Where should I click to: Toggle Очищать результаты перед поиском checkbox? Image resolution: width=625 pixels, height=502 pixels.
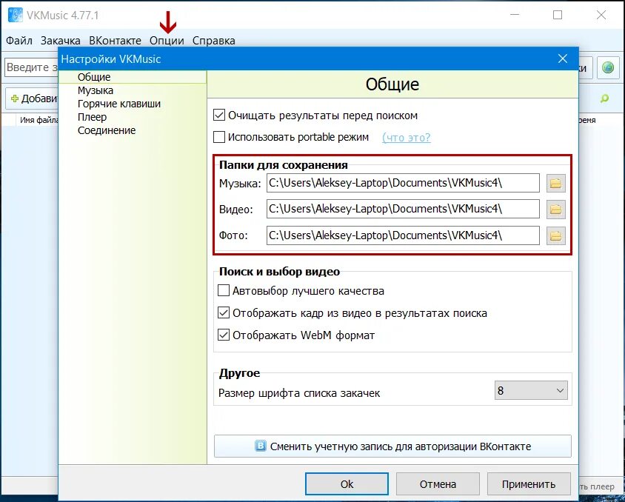point(219,116)
